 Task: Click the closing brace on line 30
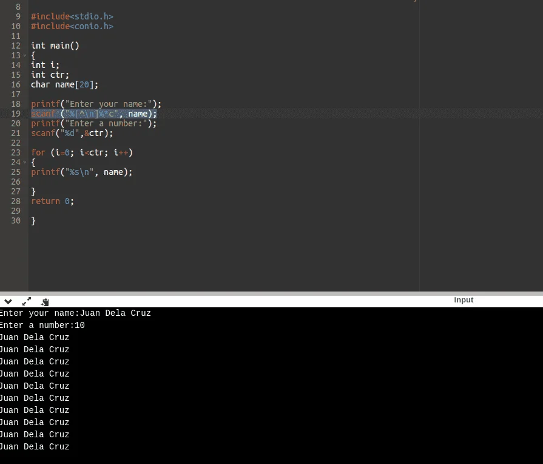33,221
